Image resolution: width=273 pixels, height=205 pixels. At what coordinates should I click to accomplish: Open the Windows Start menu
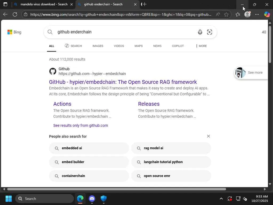pyautogui.click(x=9, y=199)
